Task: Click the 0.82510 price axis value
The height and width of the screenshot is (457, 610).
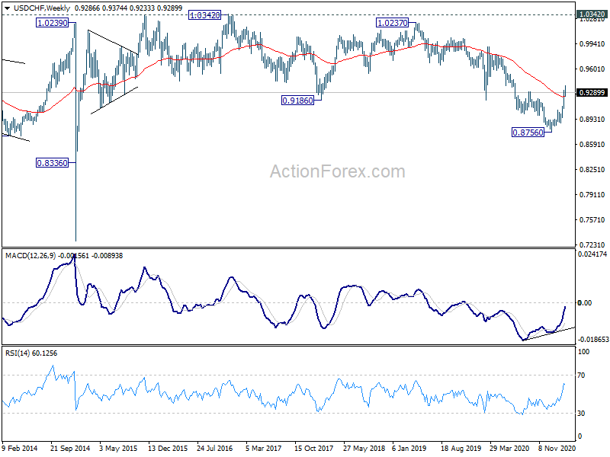Action: click(592, 169)
